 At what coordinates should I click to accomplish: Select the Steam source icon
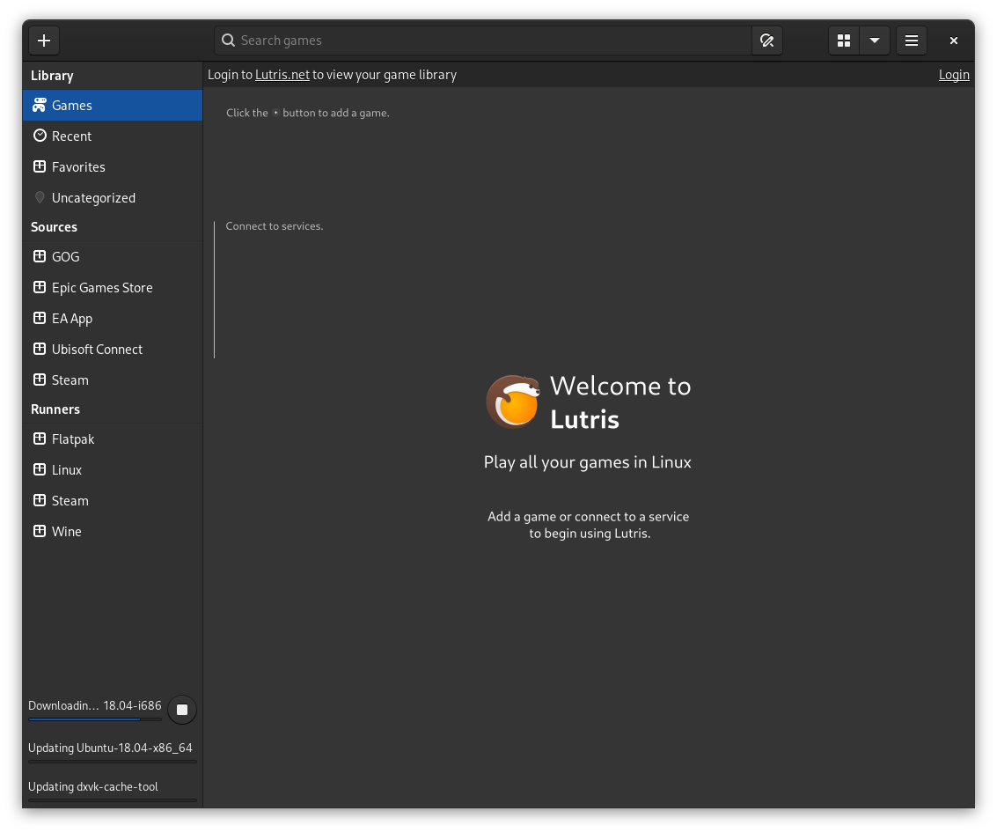point(39,380)
